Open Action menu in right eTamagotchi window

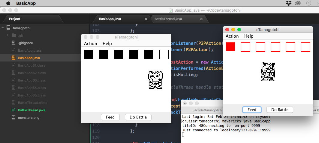click(232, 36)
